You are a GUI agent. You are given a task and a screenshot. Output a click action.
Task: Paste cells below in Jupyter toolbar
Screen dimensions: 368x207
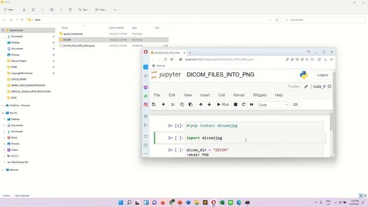tap(190, 105)
